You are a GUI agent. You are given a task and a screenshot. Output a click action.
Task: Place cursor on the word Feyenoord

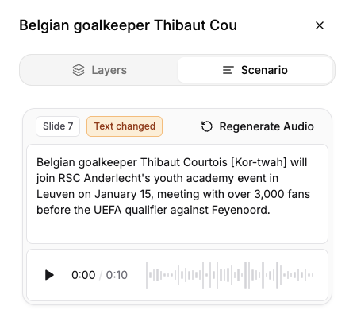click(x=240, y=210)
